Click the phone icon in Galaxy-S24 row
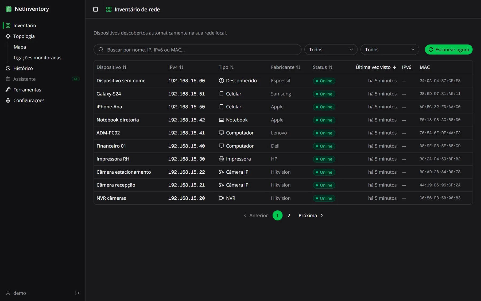The height and width of the screenshot is (301, 481). pyautogui.click(x=221, y=94)
